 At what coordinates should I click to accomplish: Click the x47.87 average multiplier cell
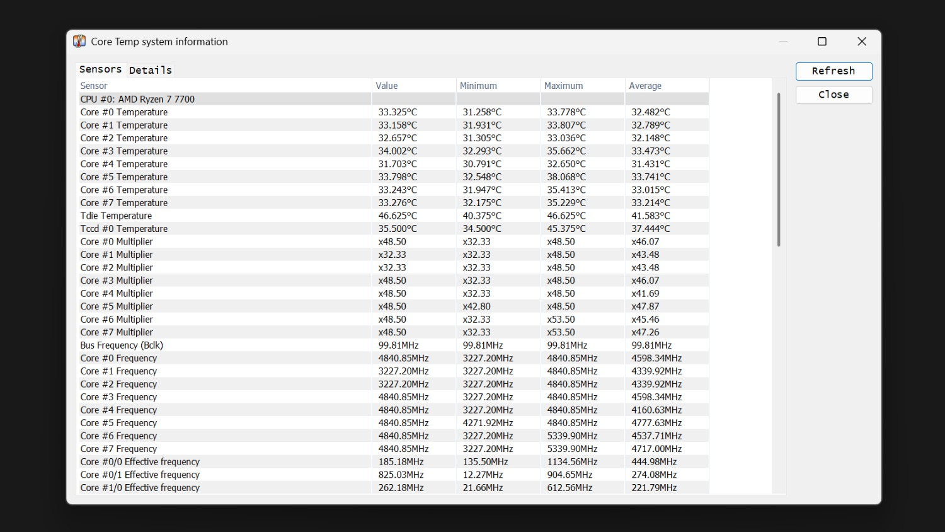pyautogui.click(x=646, y=306)
